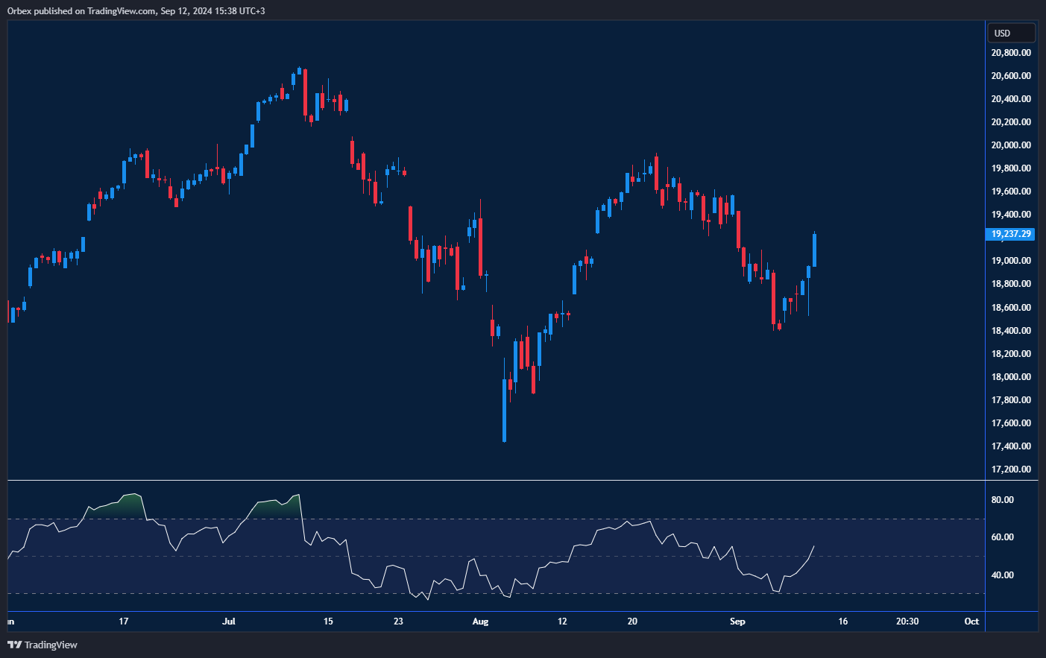
Task: Click the 20:30 time axis label
Action: 907,621
